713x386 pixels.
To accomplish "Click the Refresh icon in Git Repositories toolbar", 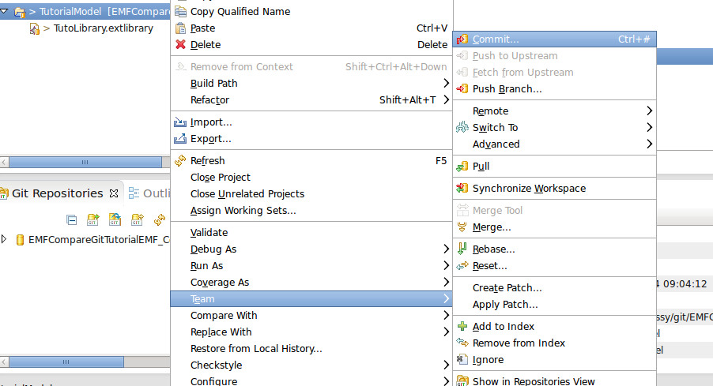I will 160,219.
